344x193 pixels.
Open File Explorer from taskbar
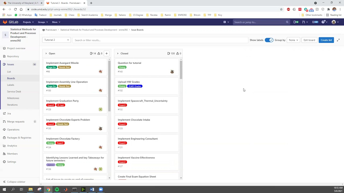[31, 190]
